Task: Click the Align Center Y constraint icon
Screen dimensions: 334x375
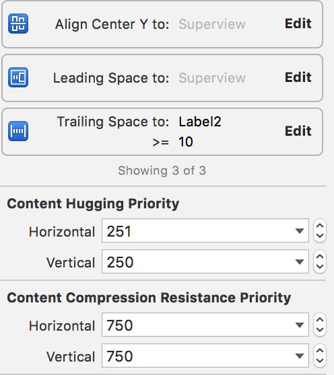Action: 18,24
